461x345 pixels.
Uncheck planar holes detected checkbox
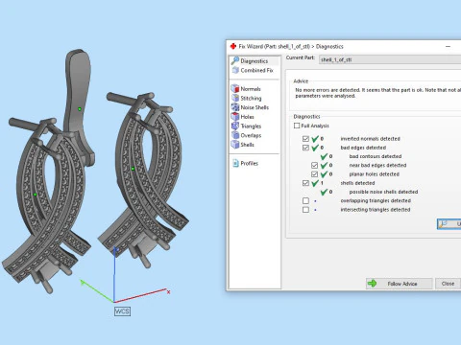click(314, 174)
